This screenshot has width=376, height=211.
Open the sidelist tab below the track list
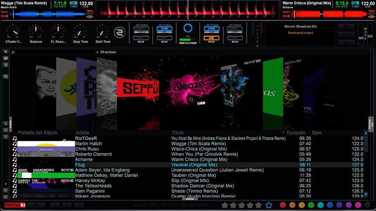(x=190, y=199)
